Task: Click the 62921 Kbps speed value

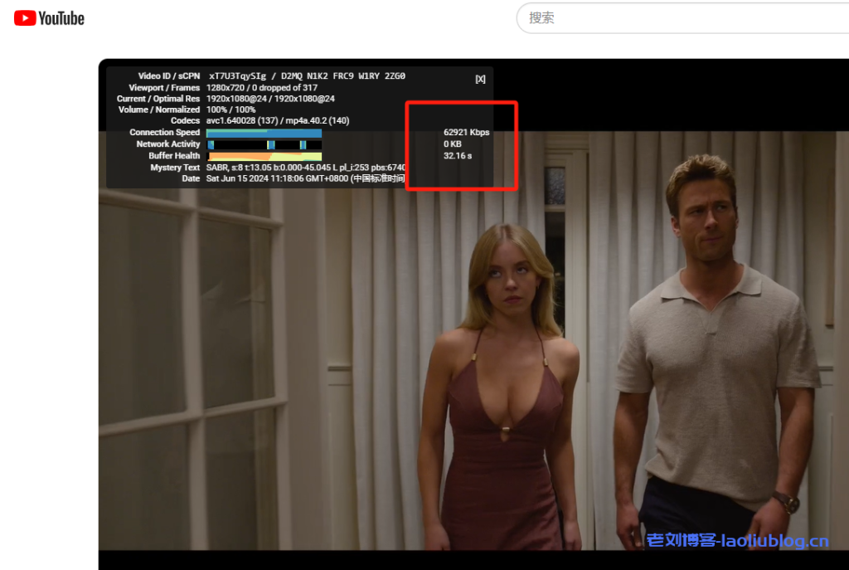Action: (466, 133)
